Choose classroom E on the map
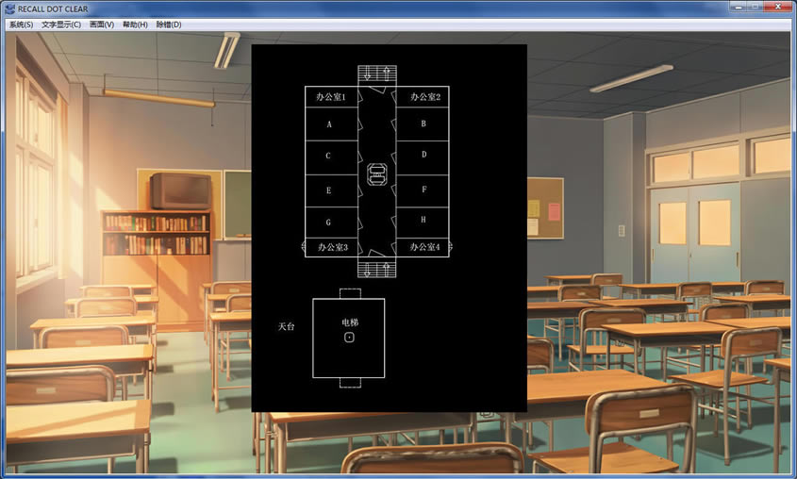Screen dimensions: 797x479 (331, 190)
